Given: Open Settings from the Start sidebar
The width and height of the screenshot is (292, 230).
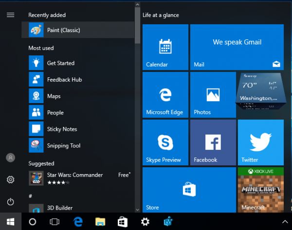Looking at the screenshot, I should (x=10, y=179).
